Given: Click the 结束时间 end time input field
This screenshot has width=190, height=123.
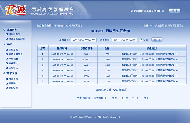Looking at the screenshot, I should click(x=125, y=40).
